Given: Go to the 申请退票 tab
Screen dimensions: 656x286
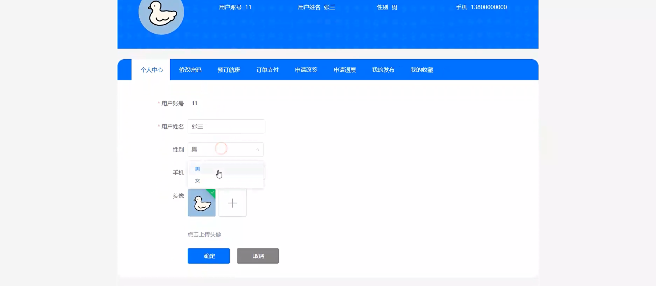Looking at the screenshot, I should click(x=344, y=70).
